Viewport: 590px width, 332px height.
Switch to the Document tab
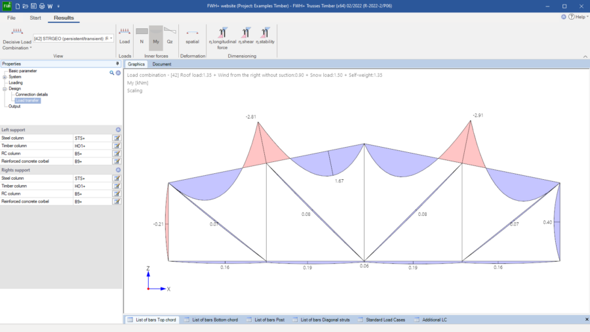click(x=162, y=64)
